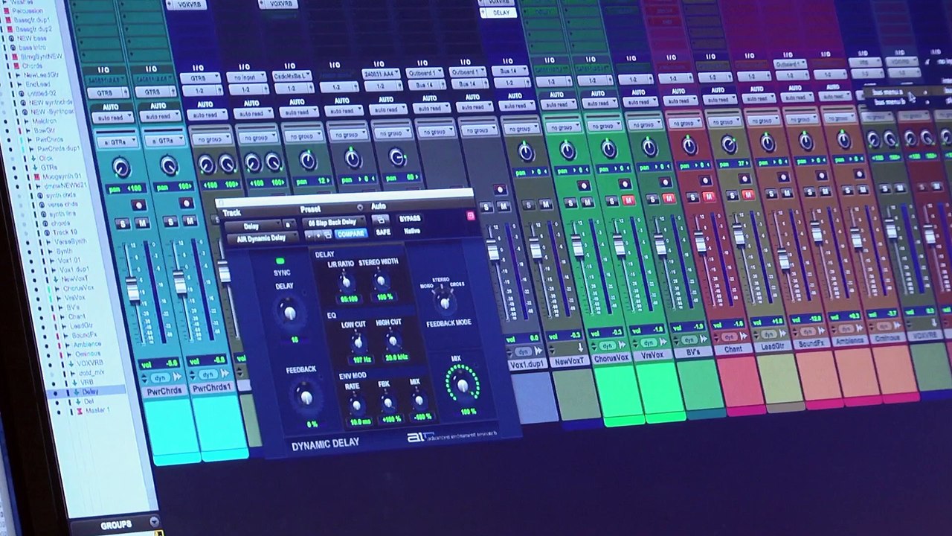Click the SAFE button
Screen dimensions: 952x536
coord(383,232)
